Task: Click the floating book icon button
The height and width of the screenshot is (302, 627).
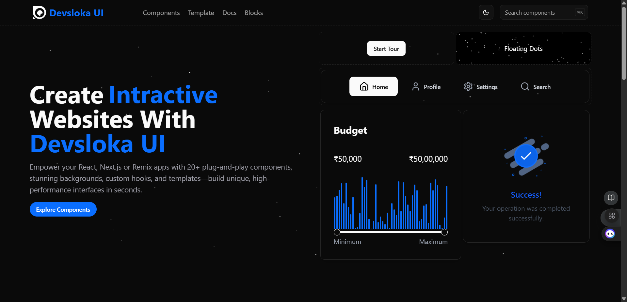Action: (x=611, y=198)
